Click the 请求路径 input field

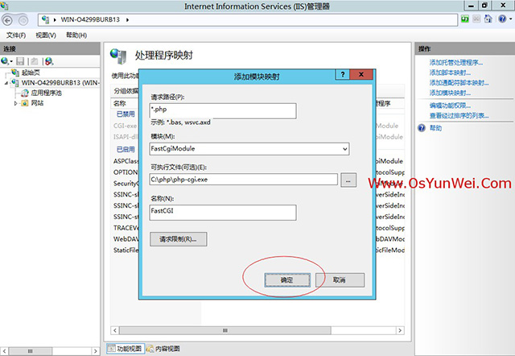pos(223,110)
